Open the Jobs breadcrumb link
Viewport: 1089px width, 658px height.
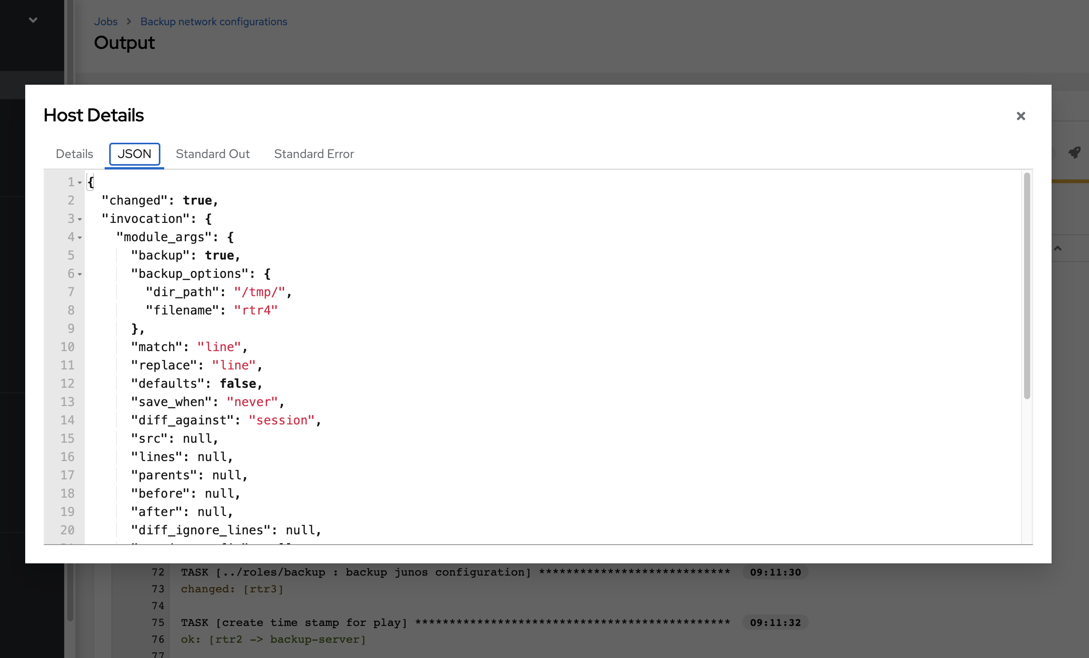[x=106, y=21]
